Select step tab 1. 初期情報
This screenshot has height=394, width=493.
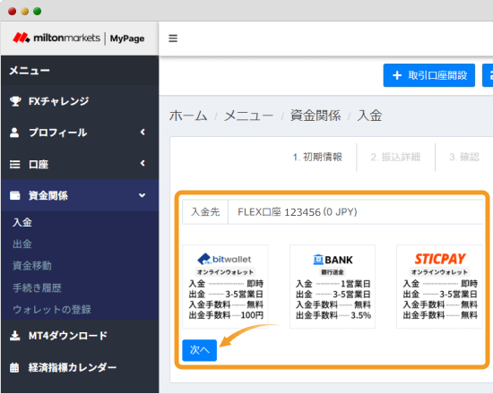click(317, 157)
